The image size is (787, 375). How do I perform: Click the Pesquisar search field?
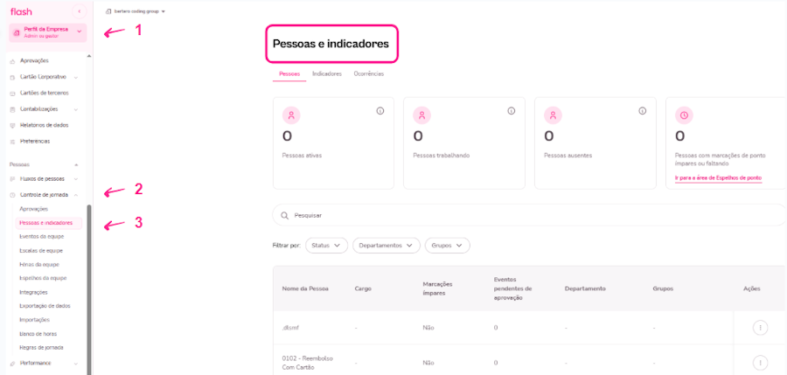(525, 214)
